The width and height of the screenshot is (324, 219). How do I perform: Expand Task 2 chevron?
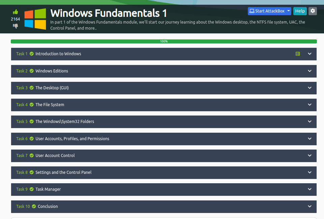[310, 71]
